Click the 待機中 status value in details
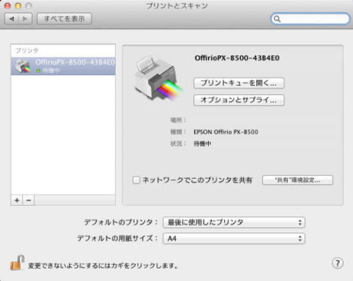The width and height of the screenshot is (353, 281). tap(203, 144)
